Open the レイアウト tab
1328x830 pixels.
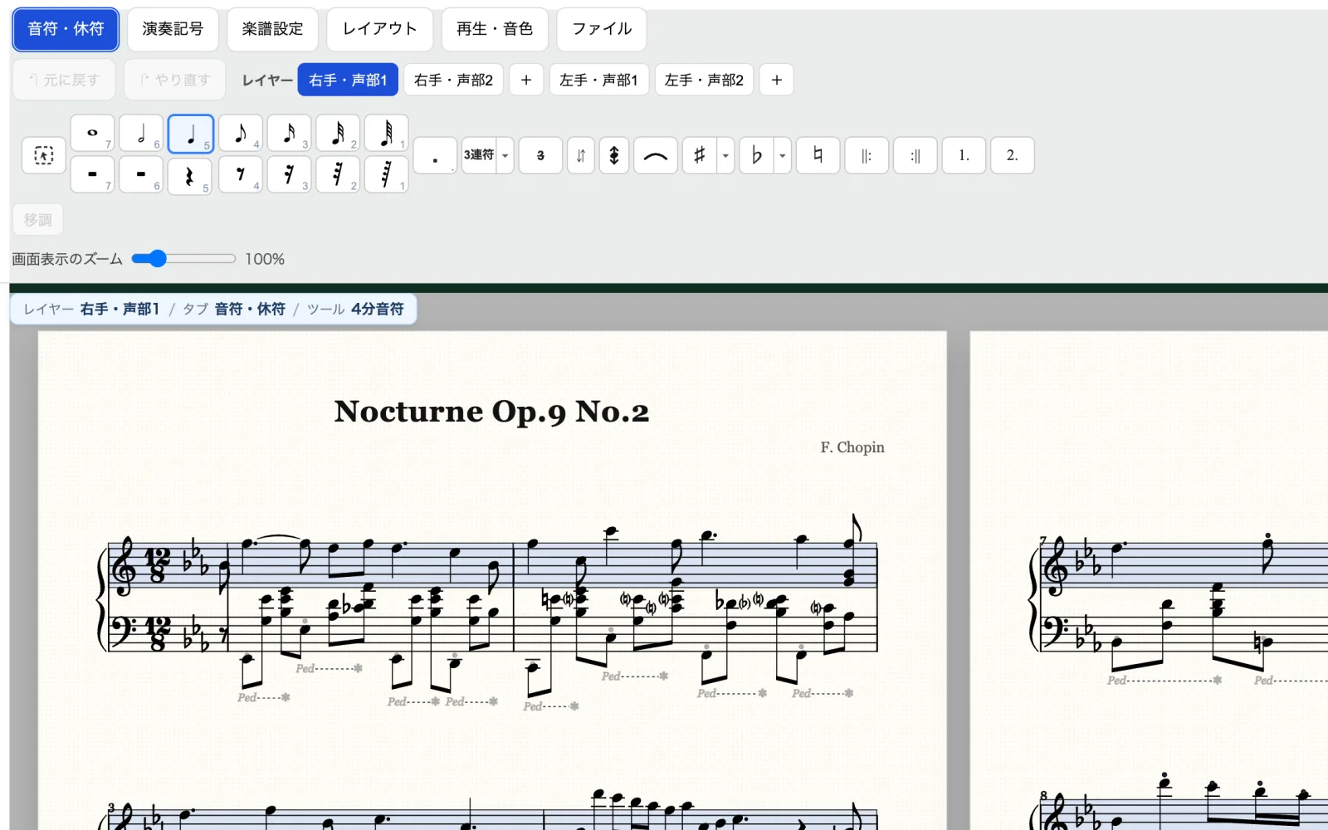(x=379, y=29)
